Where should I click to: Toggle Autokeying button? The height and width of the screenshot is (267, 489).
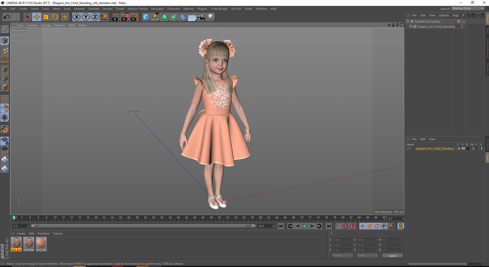point(346,226)
